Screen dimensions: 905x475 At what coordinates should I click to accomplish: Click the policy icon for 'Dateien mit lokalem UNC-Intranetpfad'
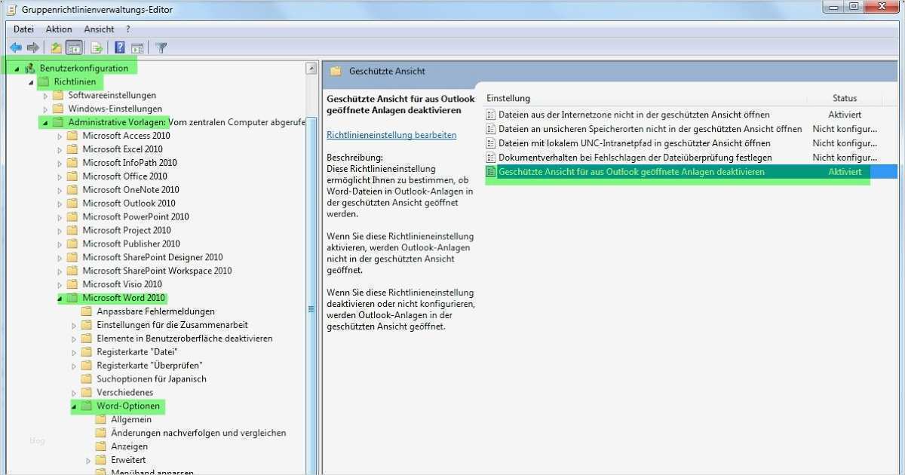pyautogui.click(x=491, y=143)
